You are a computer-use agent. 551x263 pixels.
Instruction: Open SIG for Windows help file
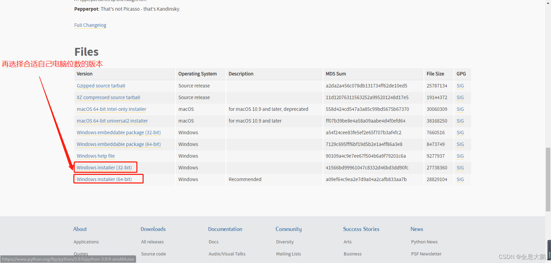(460, 156)
